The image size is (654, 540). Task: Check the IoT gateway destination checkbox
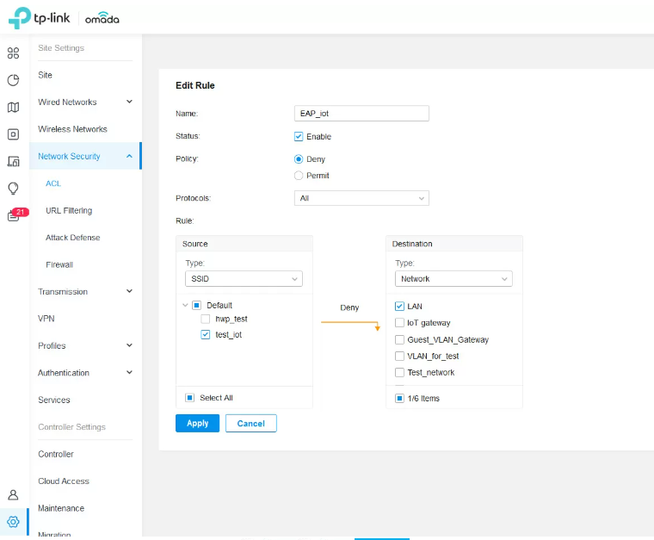click(399, 323)
